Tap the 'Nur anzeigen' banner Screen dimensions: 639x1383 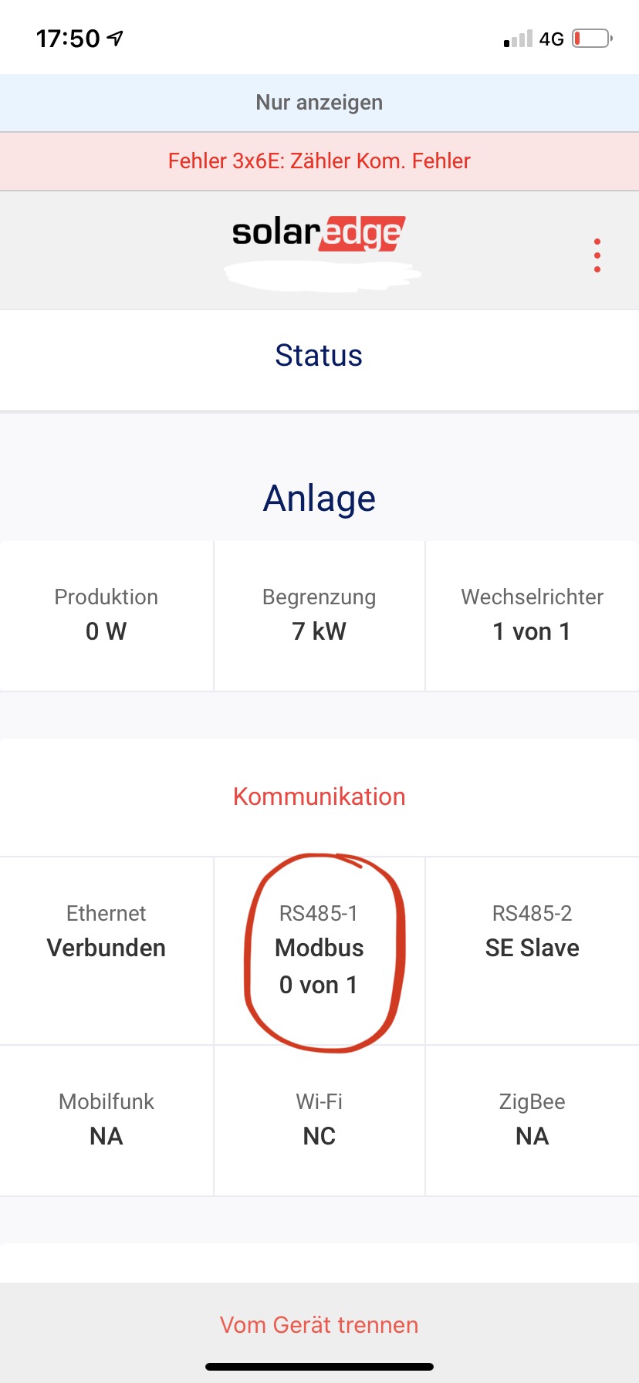pyautogui.click(x=319, y=103)
